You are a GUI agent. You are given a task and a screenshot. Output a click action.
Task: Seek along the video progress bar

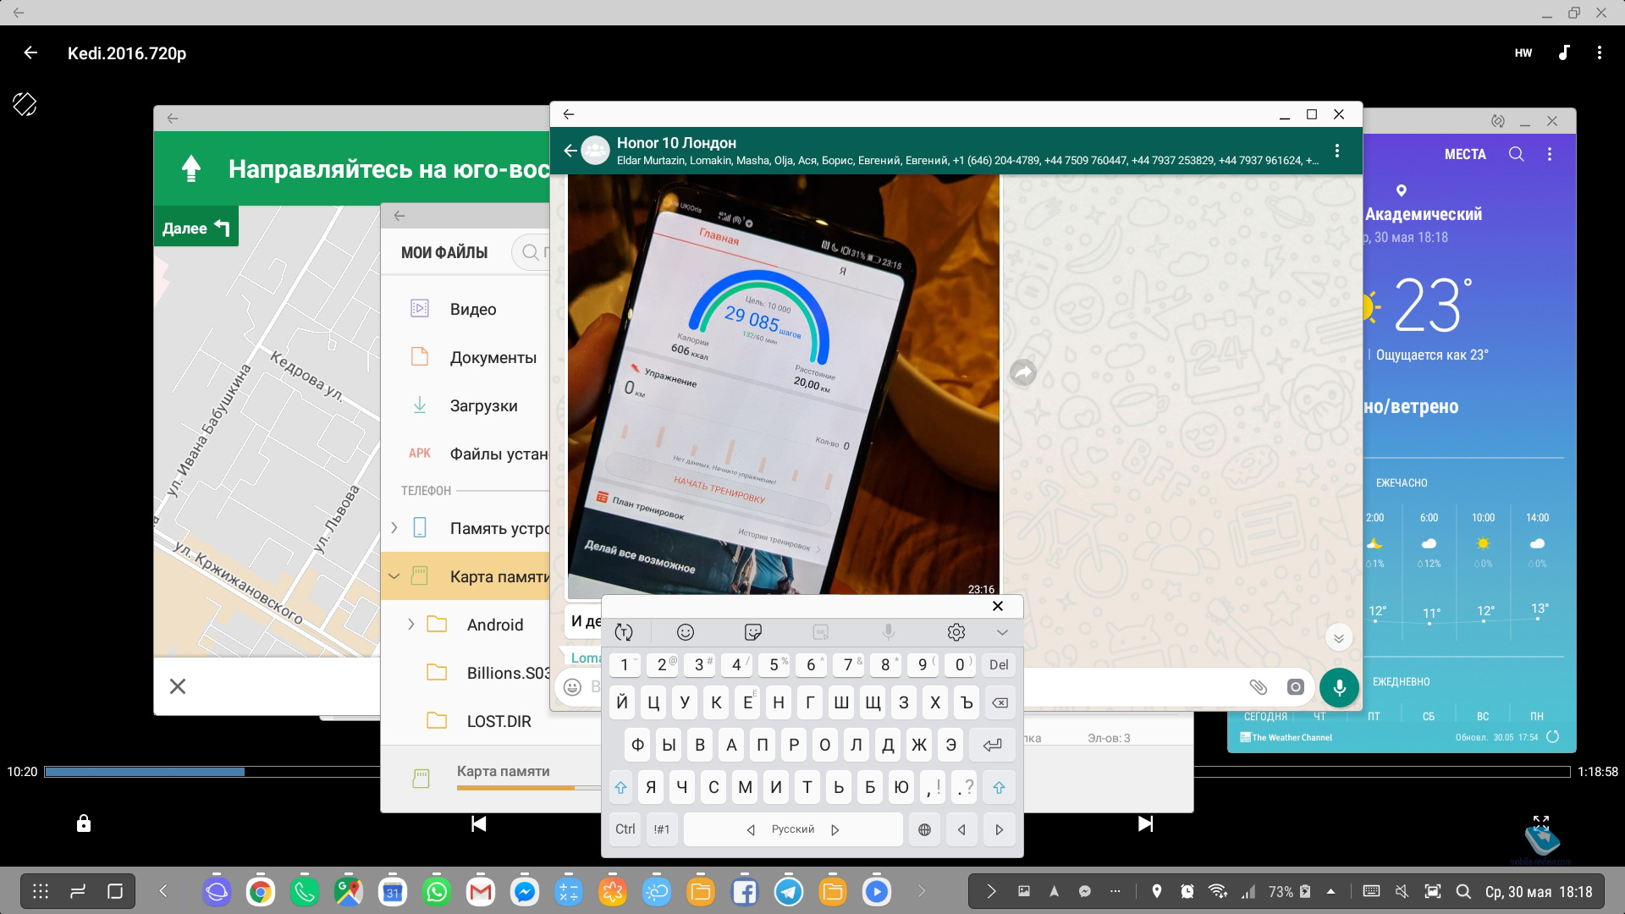pos(807,772)
